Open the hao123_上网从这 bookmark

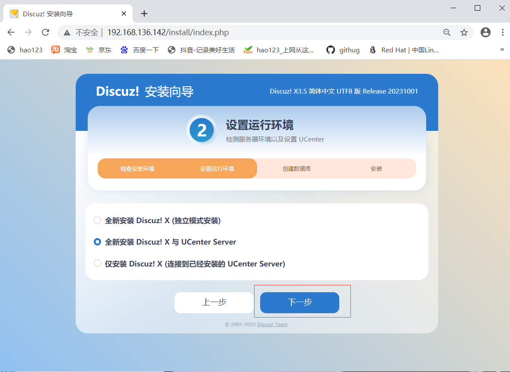click(x=279, y=50)
